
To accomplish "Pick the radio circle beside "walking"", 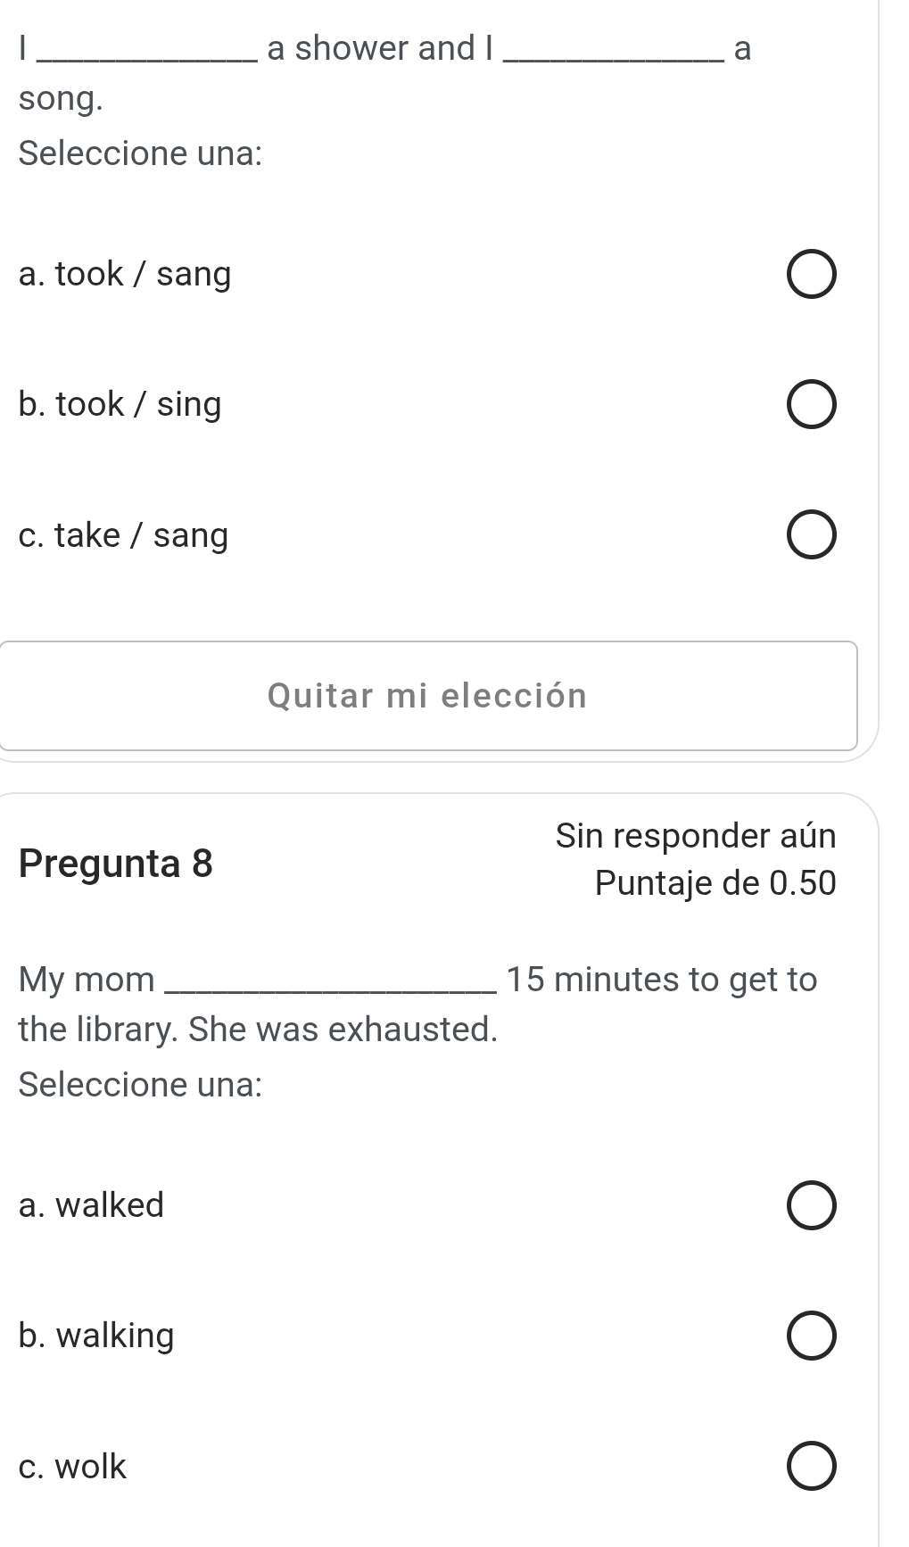I will (812, 1336).
